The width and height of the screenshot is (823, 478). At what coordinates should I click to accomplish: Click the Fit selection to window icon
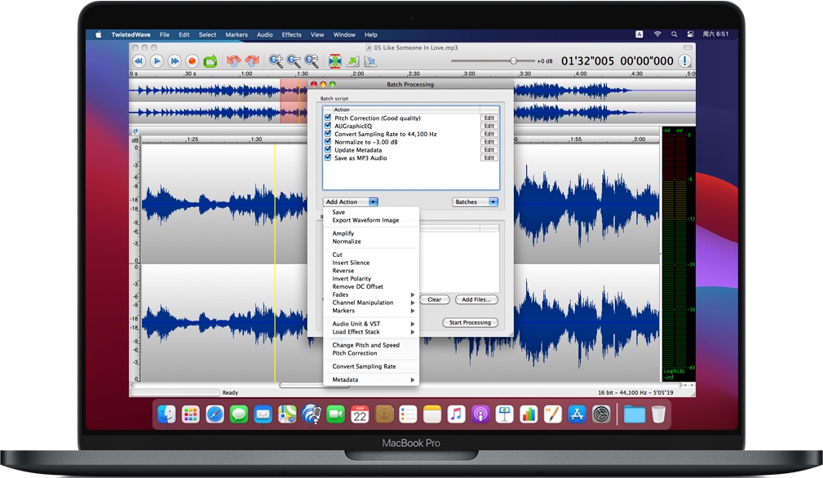point(334,60)
